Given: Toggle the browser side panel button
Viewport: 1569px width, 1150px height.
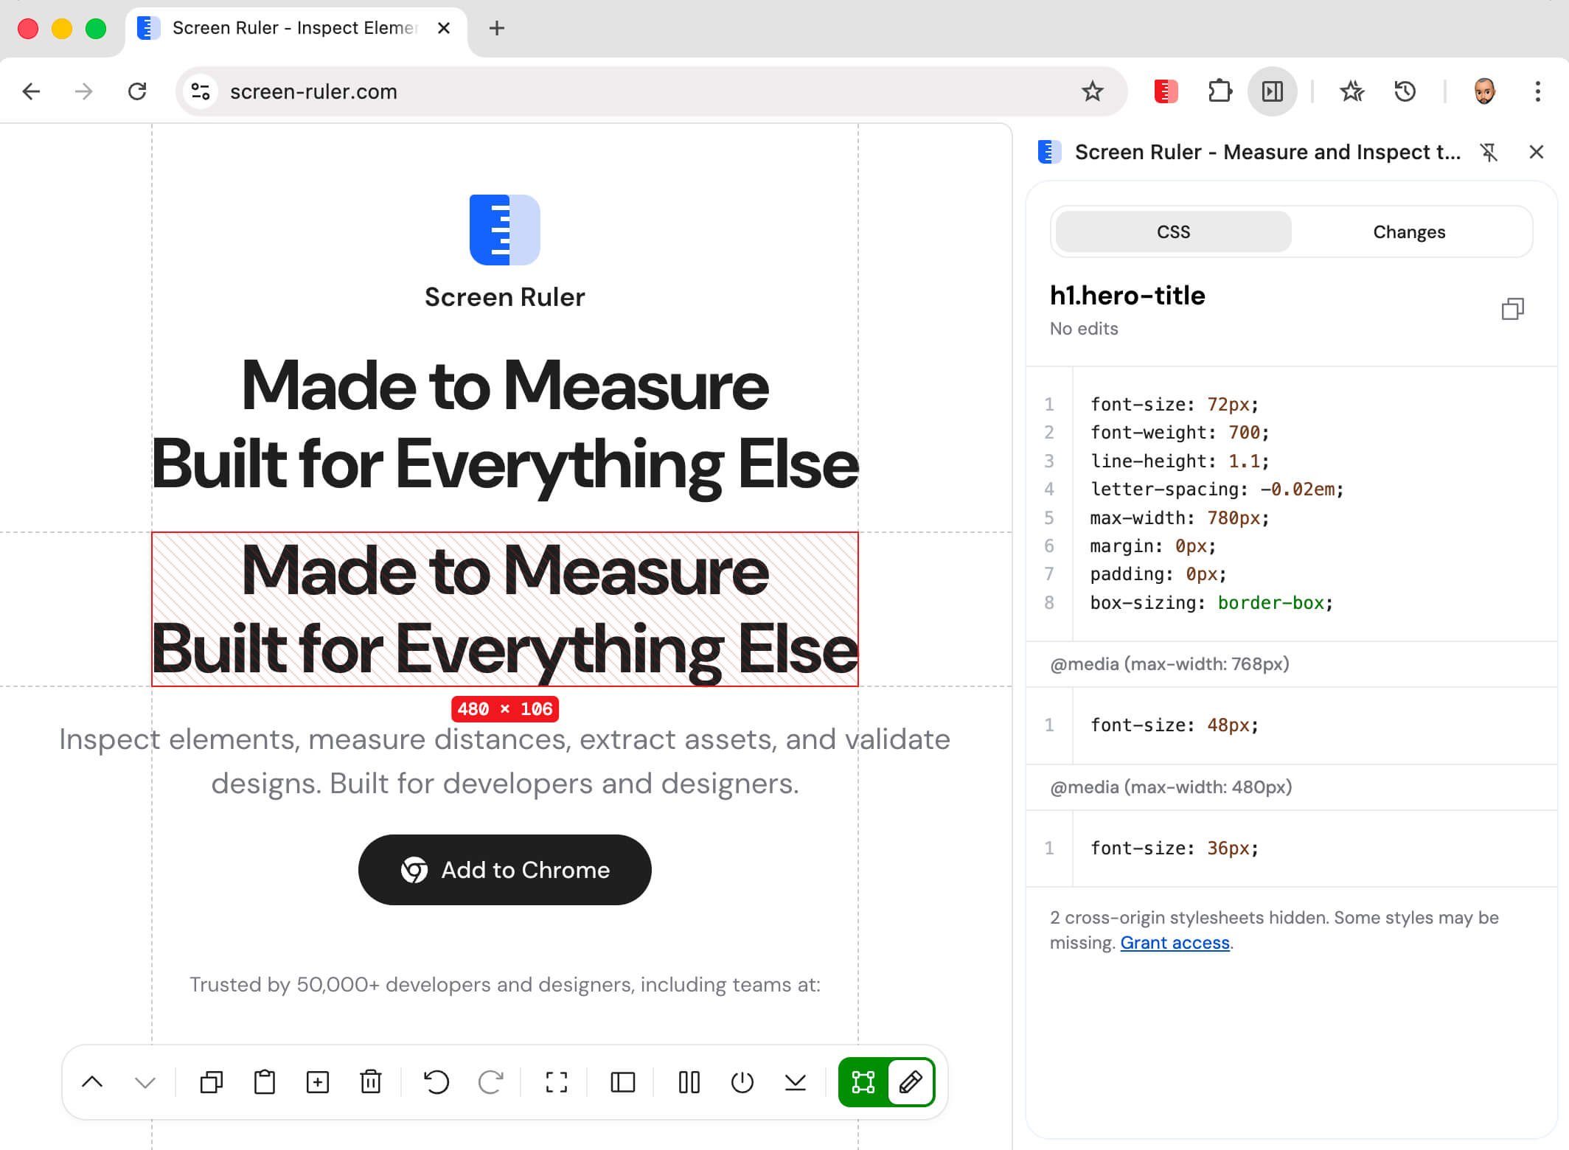Looking at the screenshot, I should point(1273,91).
